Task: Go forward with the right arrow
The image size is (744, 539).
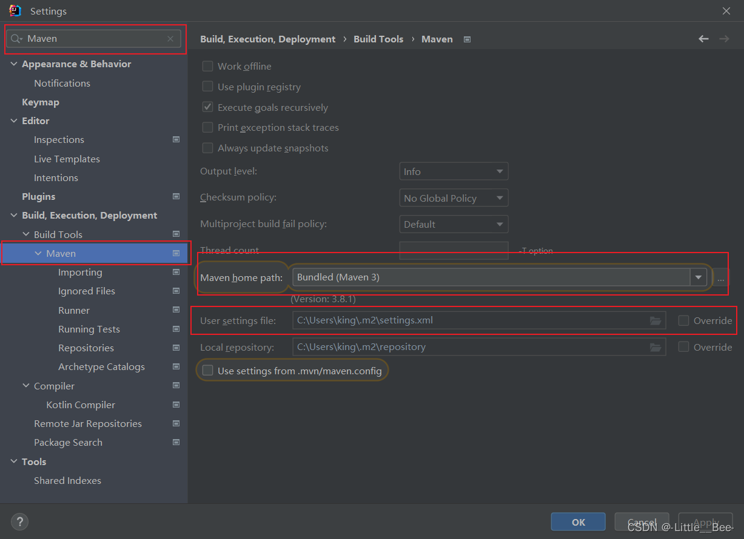Action: point(724,39)
